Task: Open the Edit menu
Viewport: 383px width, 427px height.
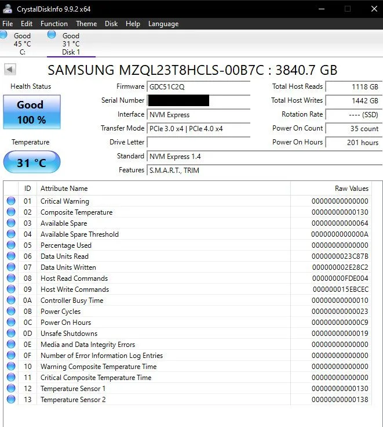Action: [27, 24]
